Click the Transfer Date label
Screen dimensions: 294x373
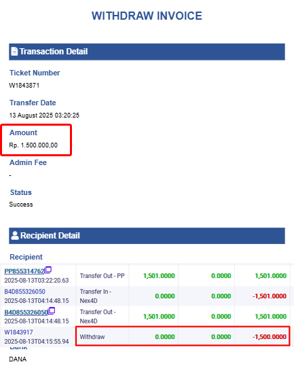click(x=33, y=103)
